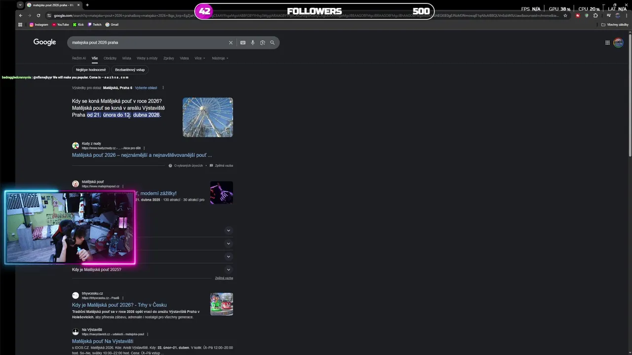Open the bookmarks bar apps grid

tap(20, 25)
